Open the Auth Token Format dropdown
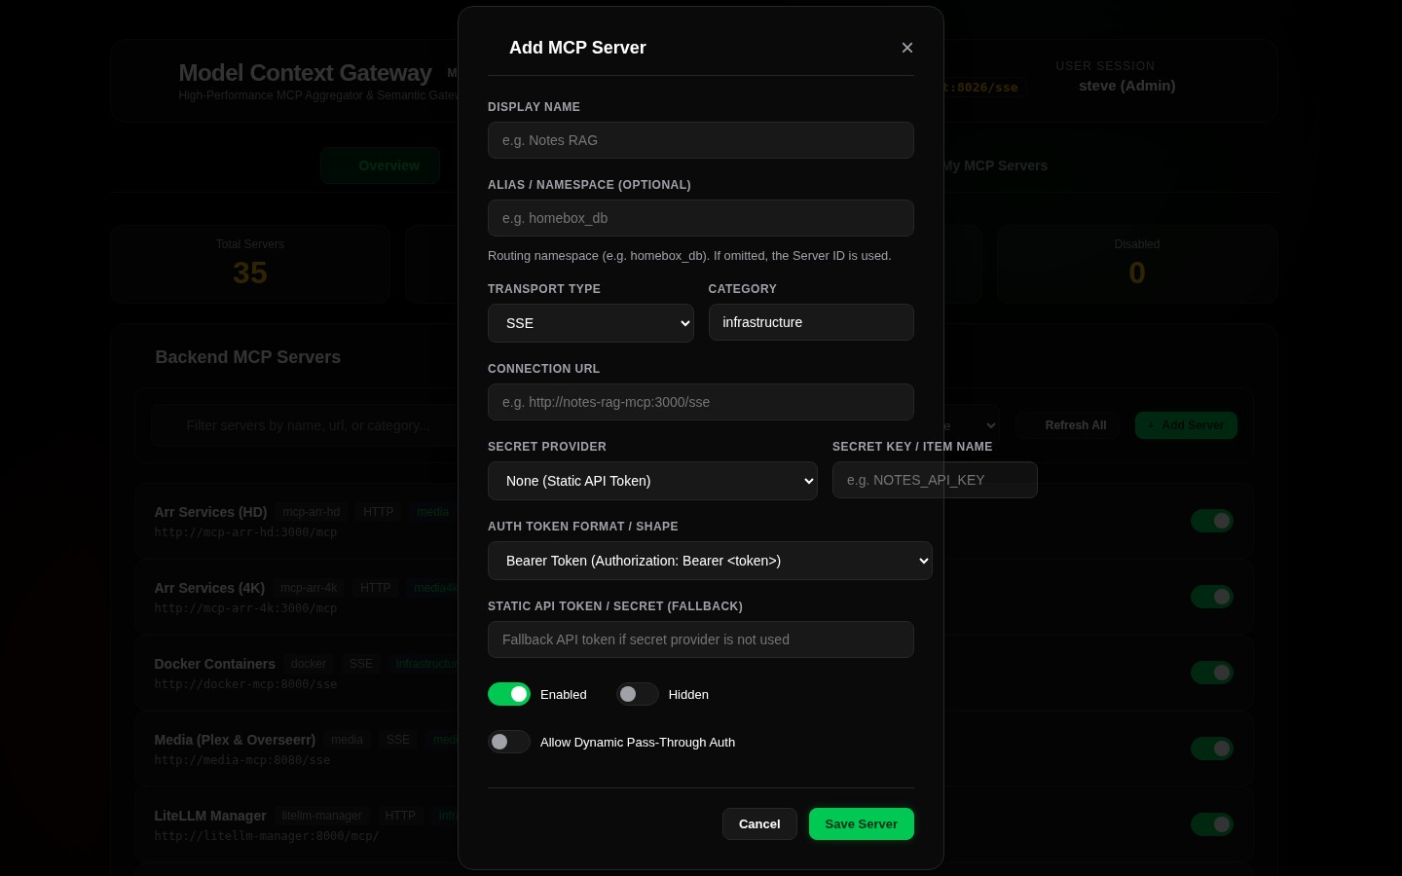This screenshot has width=1402, height=876. (710, 561)
